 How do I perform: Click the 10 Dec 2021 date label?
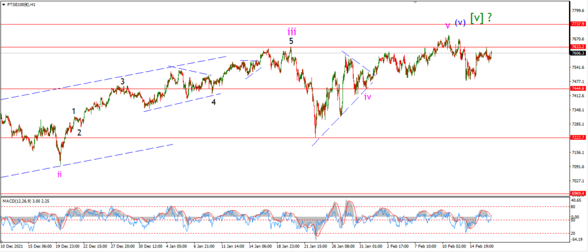point(13,247)
